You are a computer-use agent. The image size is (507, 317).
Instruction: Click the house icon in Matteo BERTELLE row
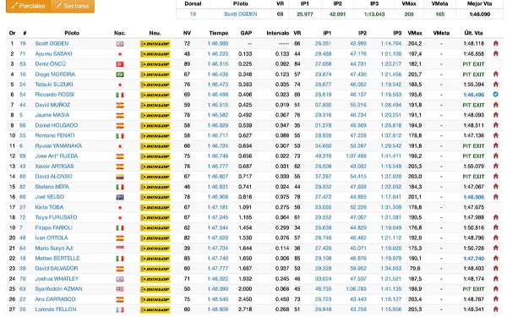[x=496, y=258]
